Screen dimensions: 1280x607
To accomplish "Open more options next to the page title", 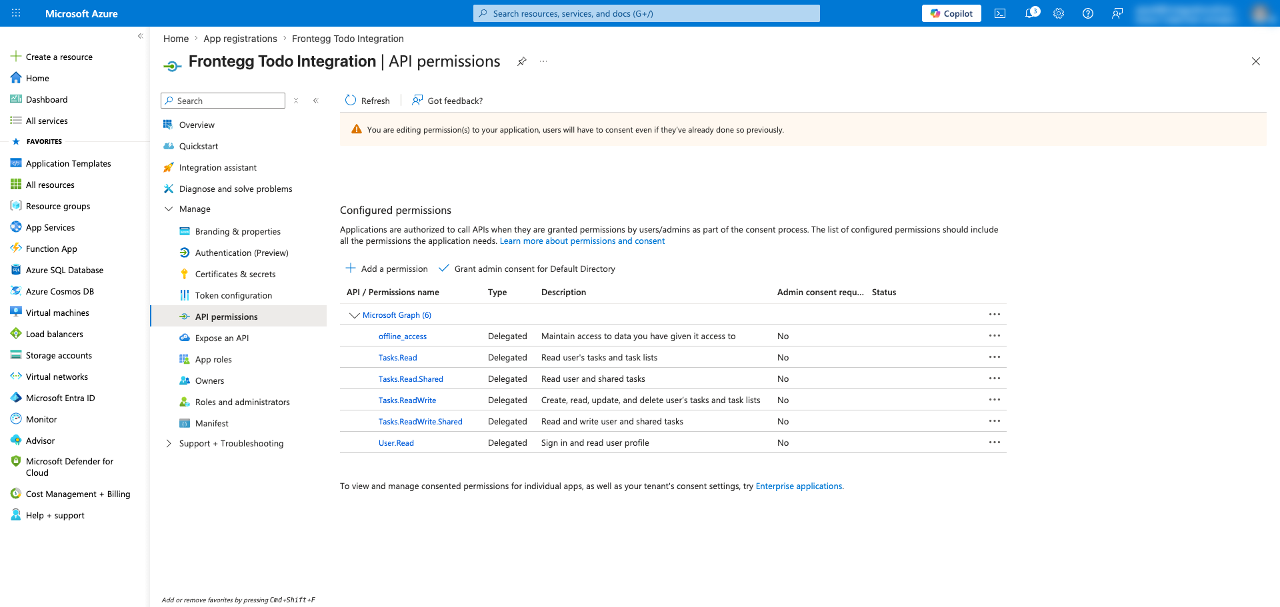I will click(543, 61).
